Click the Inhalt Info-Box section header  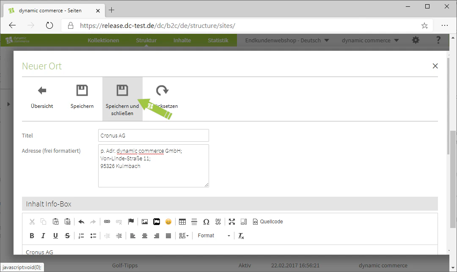[230, 204]
